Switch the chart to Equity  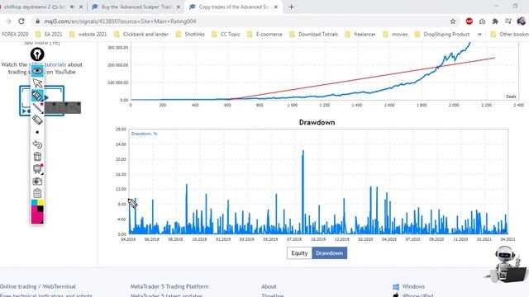(x=299, y=253)
